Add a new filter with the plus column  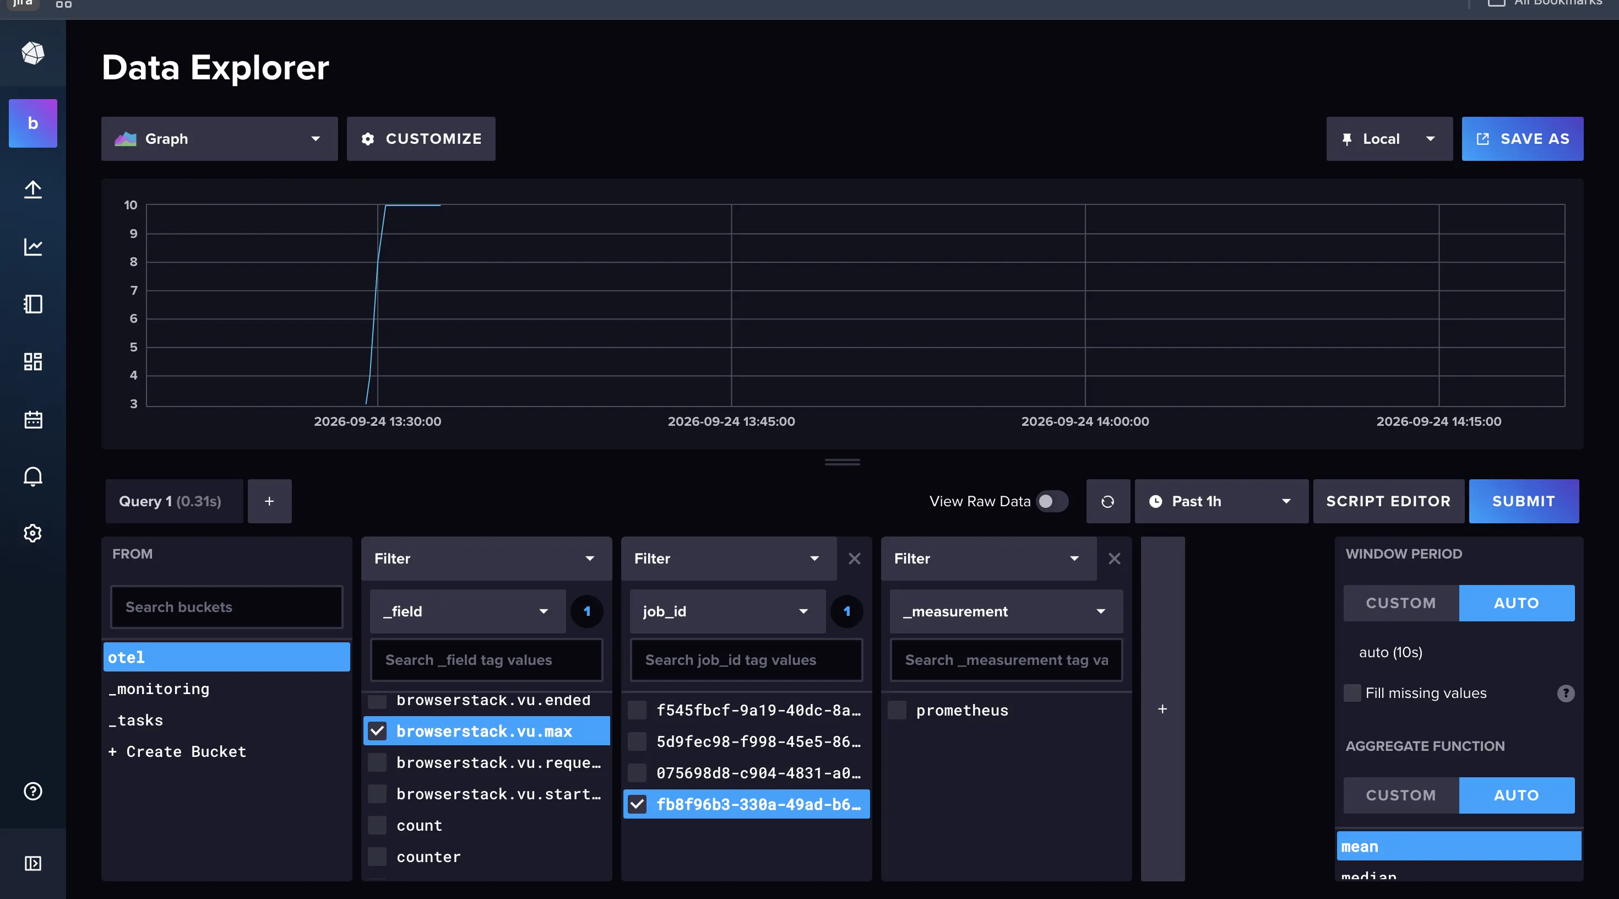click(1162, 709)
